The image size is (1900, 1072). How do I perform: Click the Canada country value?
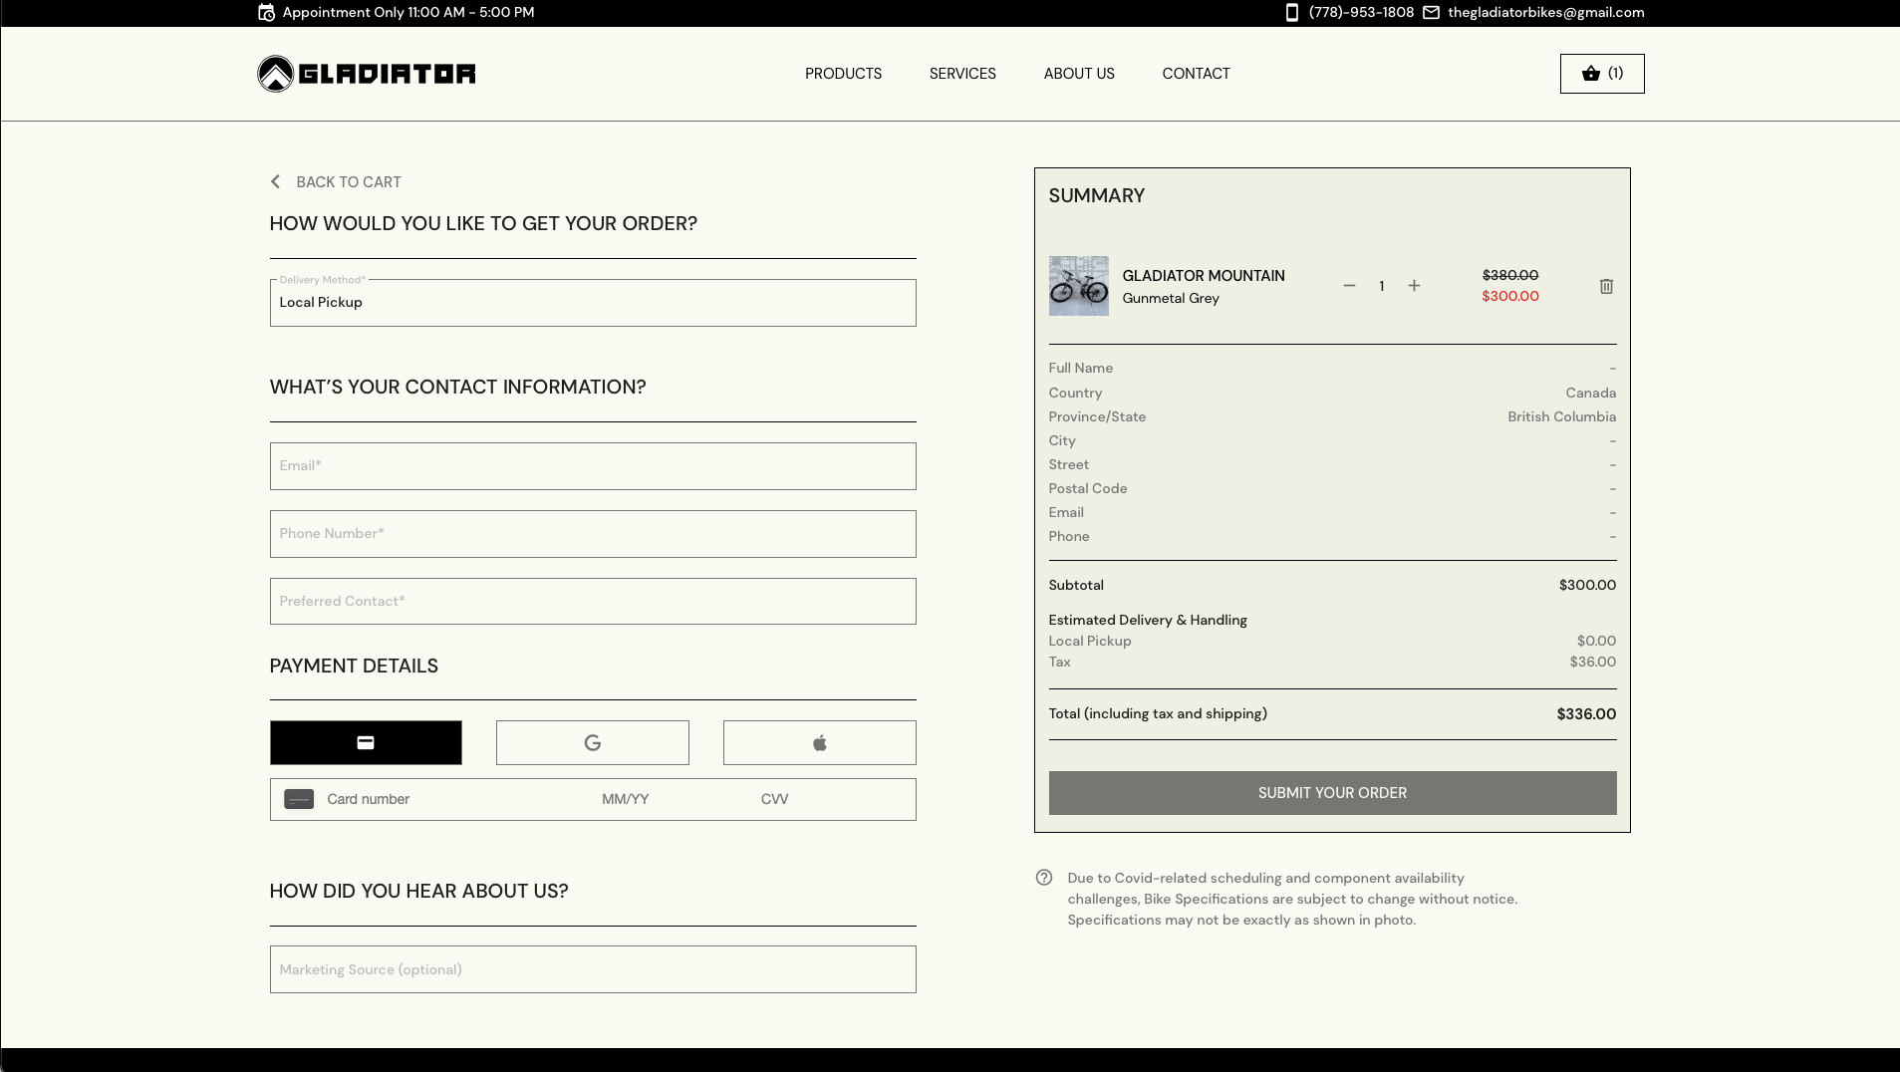coord(1591,393)
